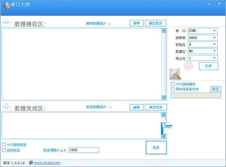Open the www.ningos.com website link

coord(47,163)
